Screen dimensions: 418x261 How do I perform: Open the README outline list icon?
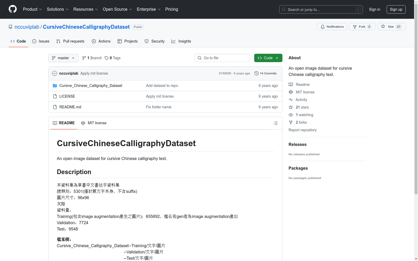pyautogui.click(x=276, y=123)
